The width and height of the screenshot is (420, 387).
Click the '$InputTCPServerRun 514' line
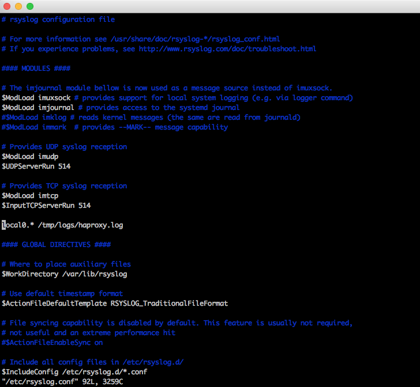[x=46, y=206]
